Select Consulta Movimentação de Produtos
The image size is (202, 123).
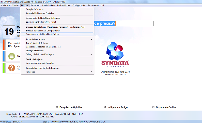[x=57, y=68]
